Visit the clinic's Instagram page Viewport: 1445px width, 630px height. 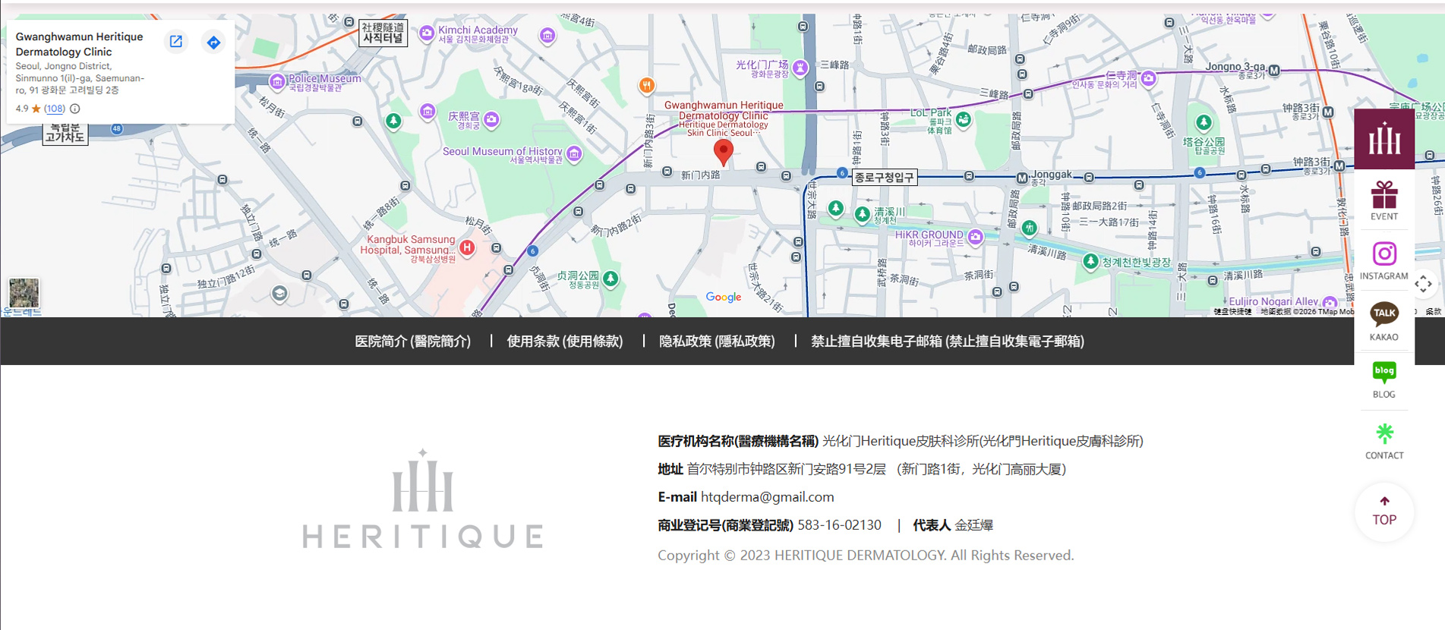tap(1384, 260)
